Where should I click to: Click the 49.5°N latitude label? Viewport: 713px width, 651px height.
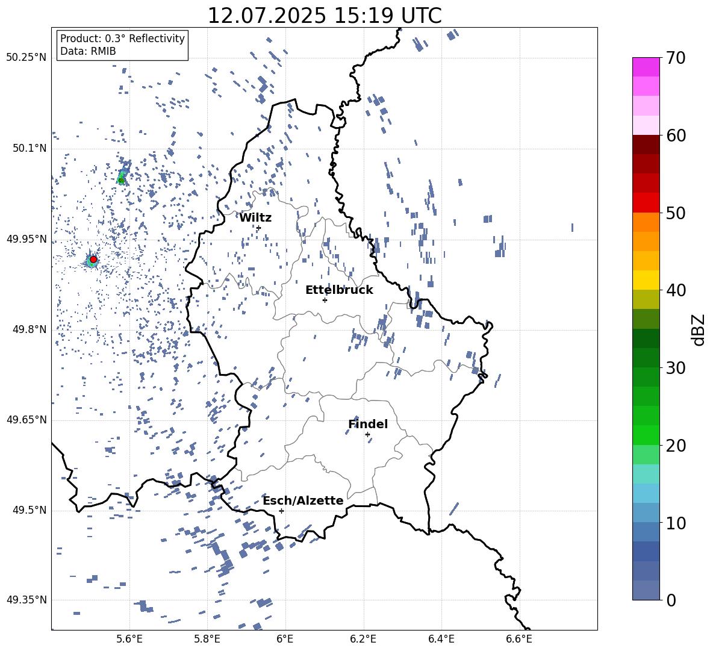[30, 510]
